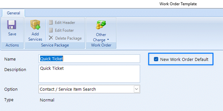Open the Other Charge dropdown arrow
This screenshot has height=111, width=223.
coord(108,40)
